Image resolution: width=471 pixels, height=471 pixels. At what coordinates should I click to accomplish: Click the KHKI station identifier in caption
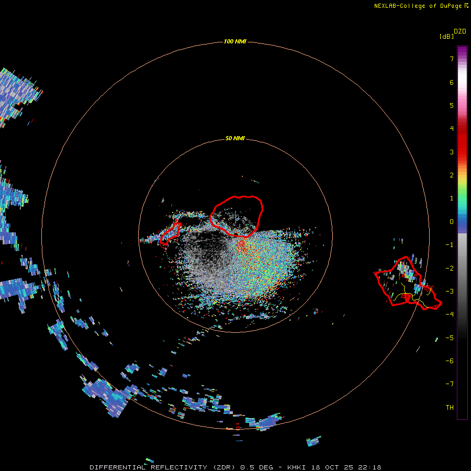[x=296, y=467]
